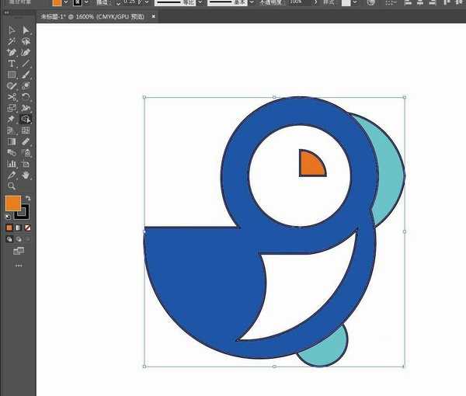Select the Scissors tool
The image size is (466, 396).
(12, 97)
